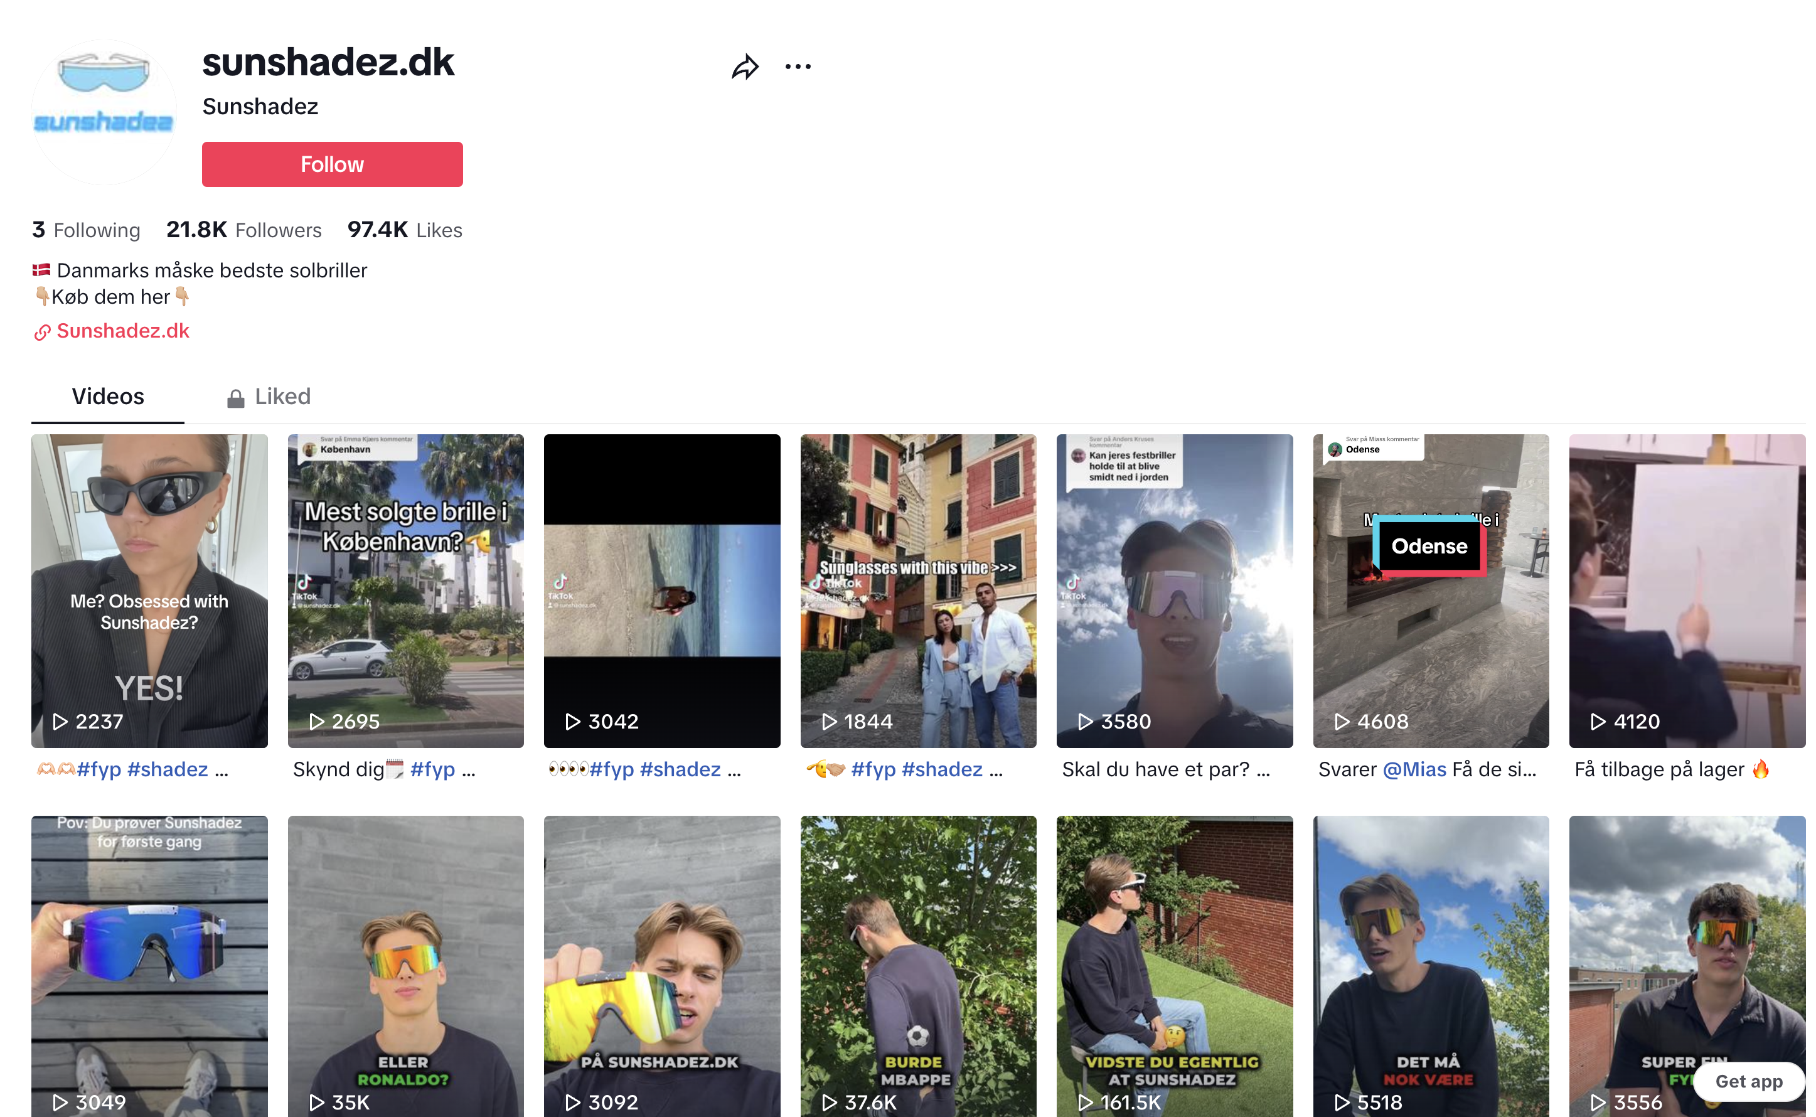Click the Get app button
The height and width of the screenshot is (1117, 1816).
click(1748, 1081)
